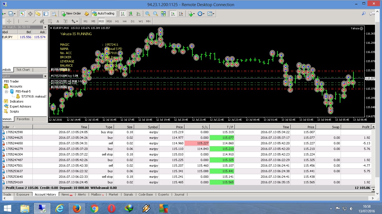Open the Arrows objects dropdown

pos(75,21)
